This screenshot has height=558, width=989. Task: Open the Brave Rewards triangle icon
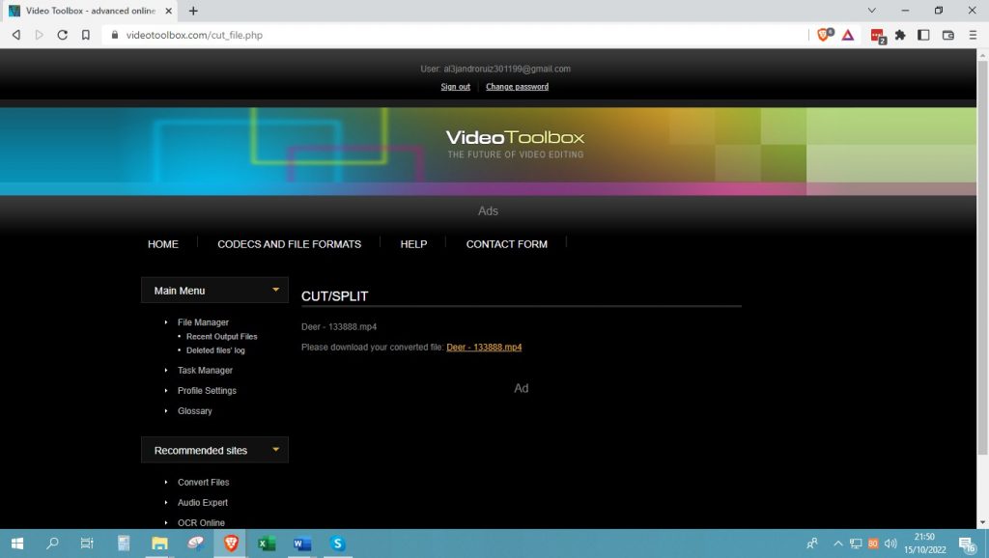coord(847,35)
